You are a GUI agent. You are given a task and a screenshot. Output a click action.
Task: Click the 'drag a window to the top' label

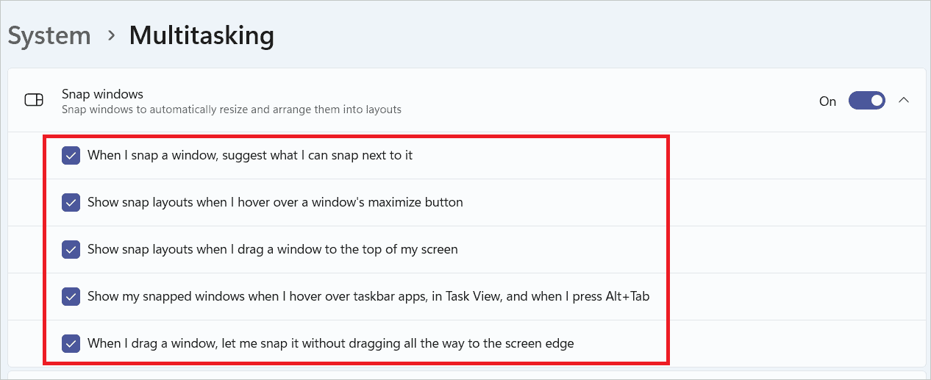coord(272,249)
